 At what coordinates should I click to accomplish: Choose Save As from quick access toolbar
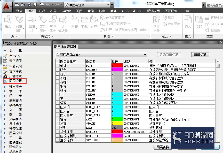[x=36, y=5]
